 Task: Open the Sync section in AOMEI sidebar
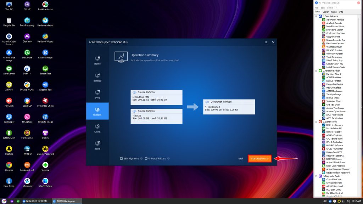click(x=97, y=94)
